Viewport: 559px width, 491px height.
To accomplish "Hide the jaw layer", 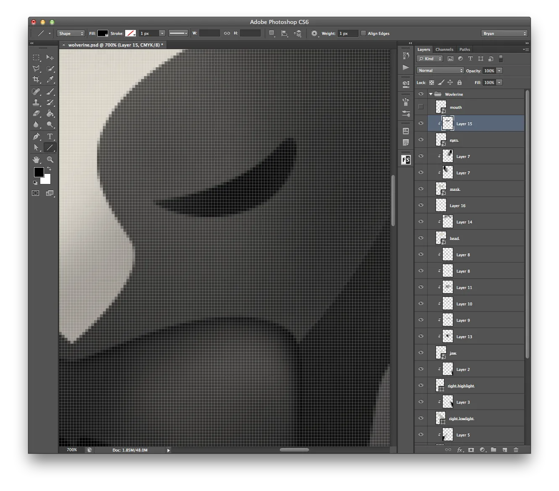I will pyautogui.click(x=421, y=353).
